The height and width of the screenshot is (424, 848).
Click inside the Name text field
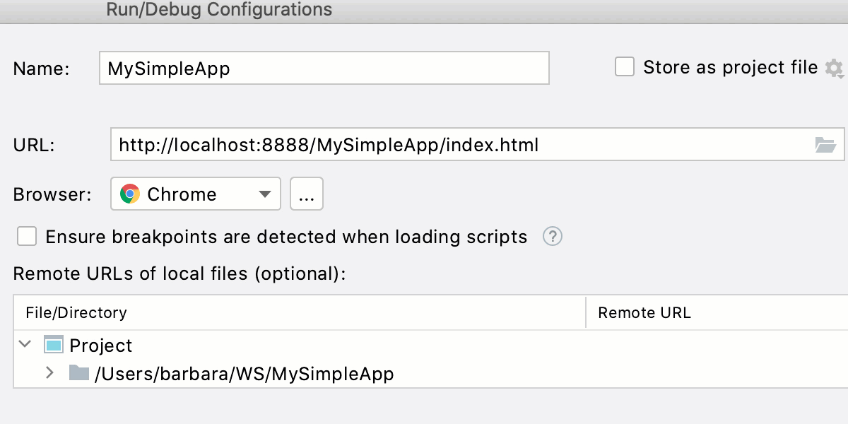283,68
